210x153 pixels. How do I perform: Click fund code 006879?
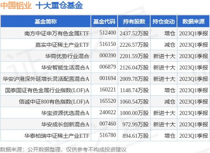108,67
